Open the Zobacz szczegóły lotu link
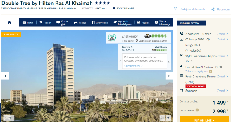This screenshot has width=231, height=122. tap(196, 71)
